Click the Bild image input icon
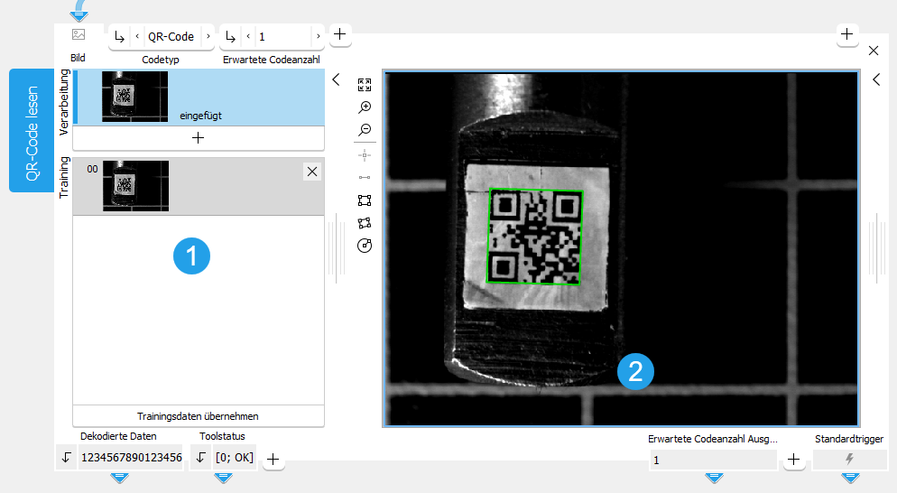This screenshot has width=897, height=493. pyautogui.click(x=79, y=35)
